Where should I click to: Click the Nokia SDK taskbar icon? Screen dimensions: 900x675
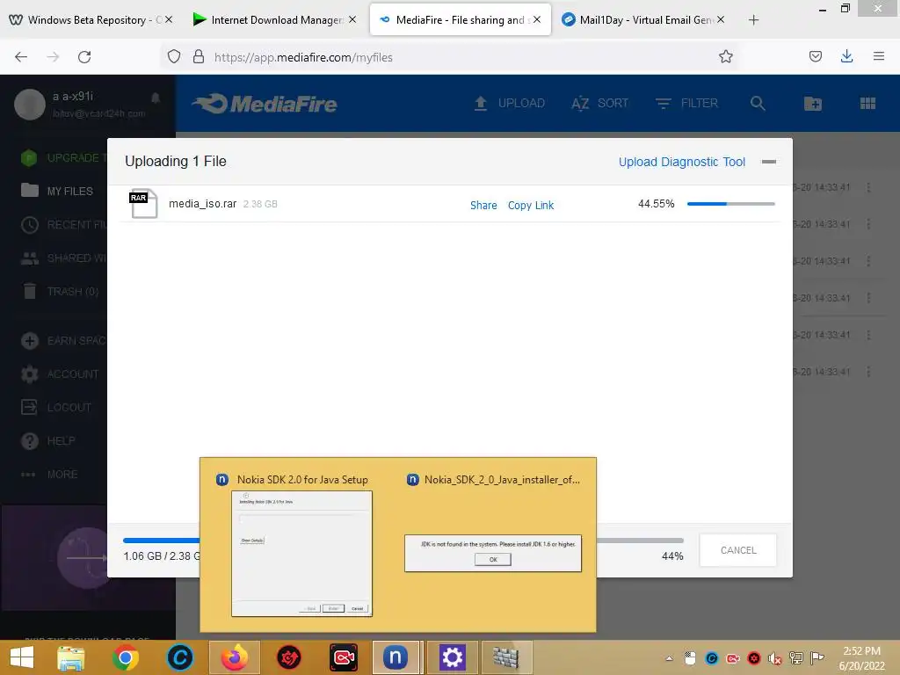point(396,657)
